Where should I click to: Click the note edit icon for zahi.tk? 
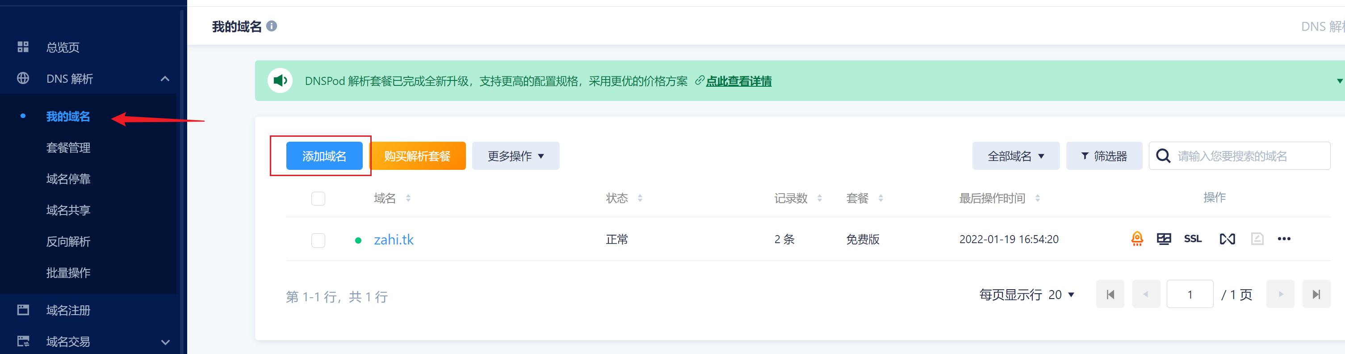point(1257,239)
